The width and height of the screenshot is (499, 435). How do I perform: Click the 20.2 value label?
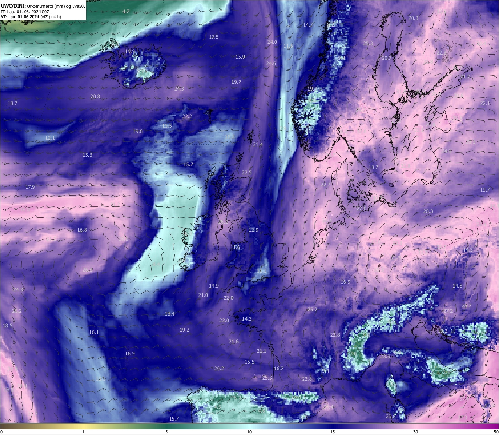[219, 369]
